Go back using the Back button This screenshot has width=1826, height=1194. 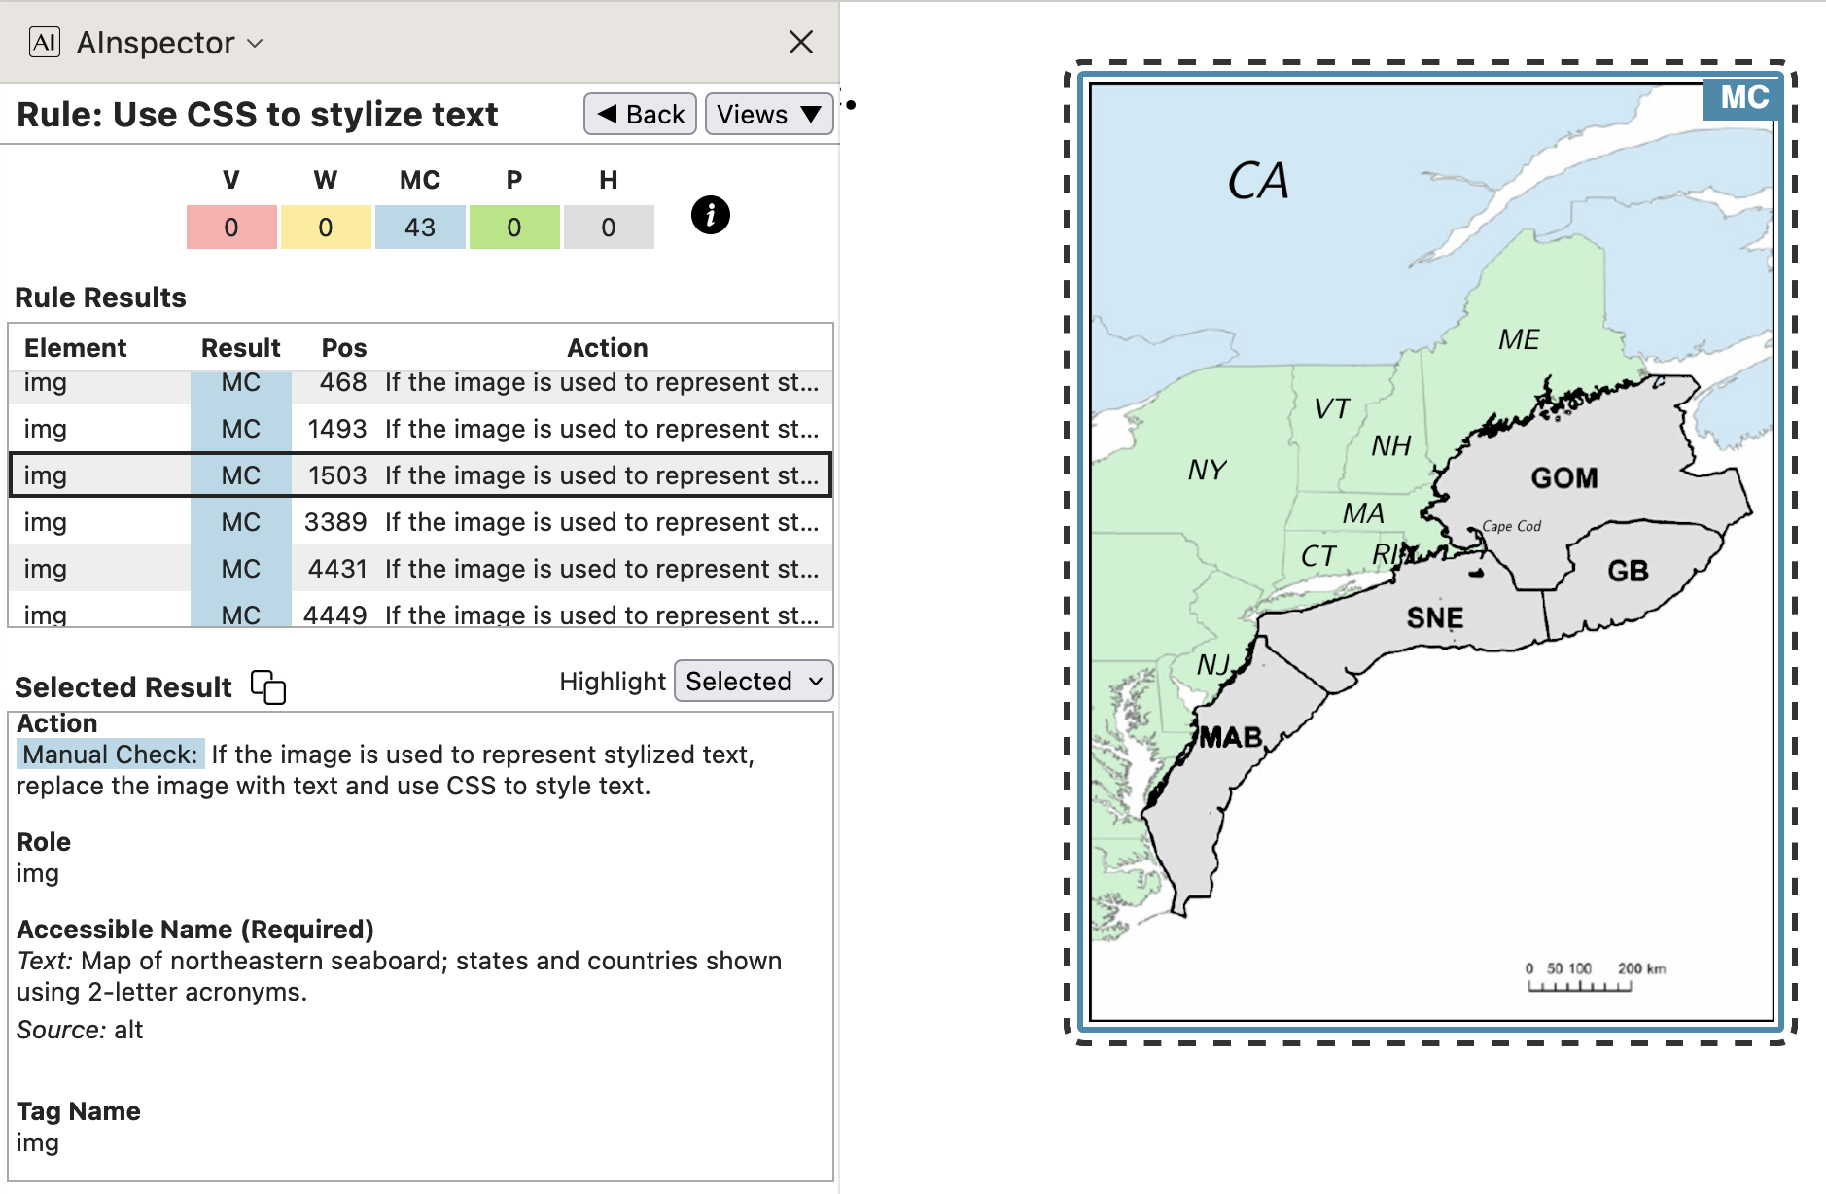[x=640, y=115]
